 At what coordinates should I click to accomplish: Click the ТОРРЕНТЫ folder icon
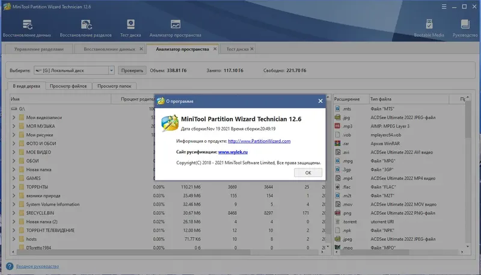21,187
